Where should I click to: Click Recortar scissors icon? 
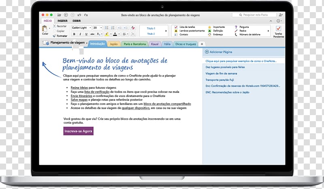55,26
